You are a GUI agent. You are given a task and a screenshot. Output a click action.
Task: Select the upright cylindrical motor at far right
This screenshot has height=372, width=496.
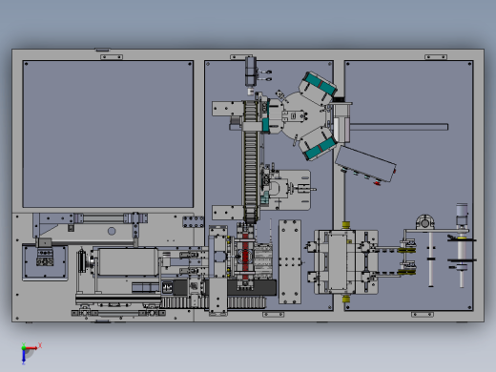coord(462,216)
